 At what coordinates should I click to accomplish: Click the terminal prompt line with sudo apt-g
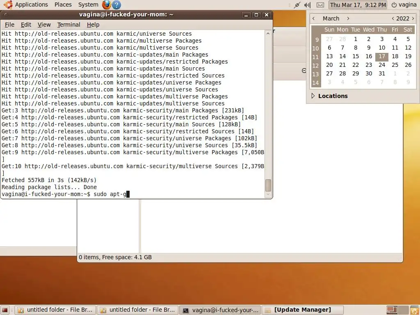(x=66, y=194)
